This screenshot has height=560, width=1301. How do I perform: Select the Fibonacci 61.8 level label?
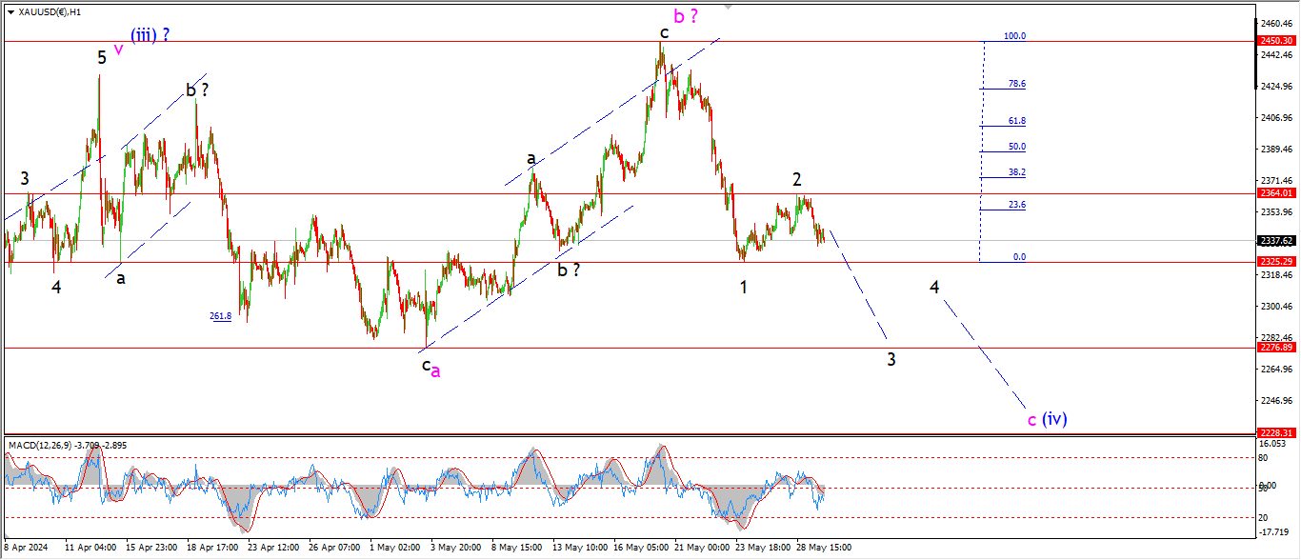pos(1016,121)
